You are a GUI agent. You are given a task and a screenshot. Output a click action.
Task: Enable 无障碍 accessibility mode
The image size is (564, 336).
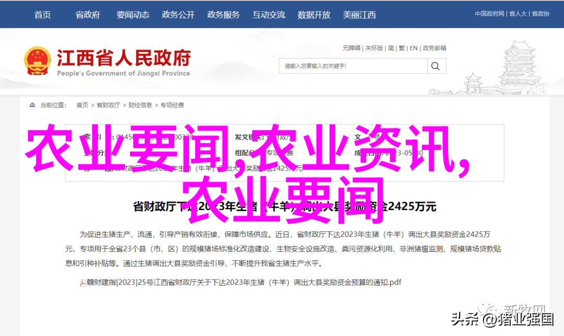[351, 48]
